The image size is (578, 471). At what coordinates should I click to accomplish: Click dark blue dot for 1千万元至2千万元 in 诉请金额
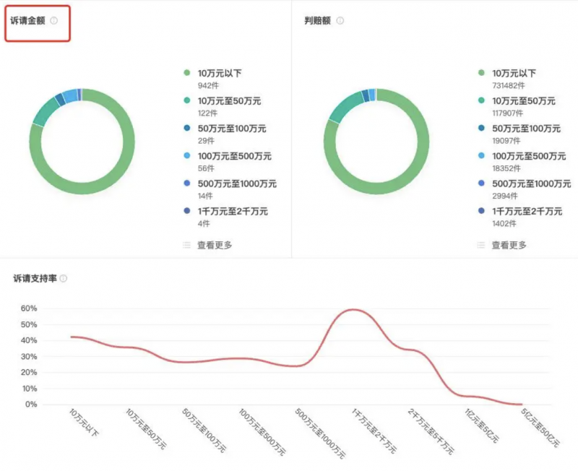point(187,211)
